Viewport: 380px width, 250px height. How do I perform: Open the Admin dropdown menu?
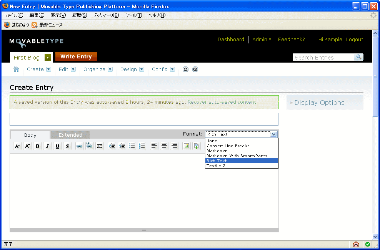(x=262, y=40)
